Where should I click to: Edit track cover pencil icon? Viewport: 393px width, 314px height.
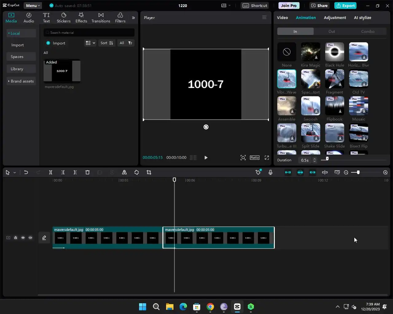(44, 238)
